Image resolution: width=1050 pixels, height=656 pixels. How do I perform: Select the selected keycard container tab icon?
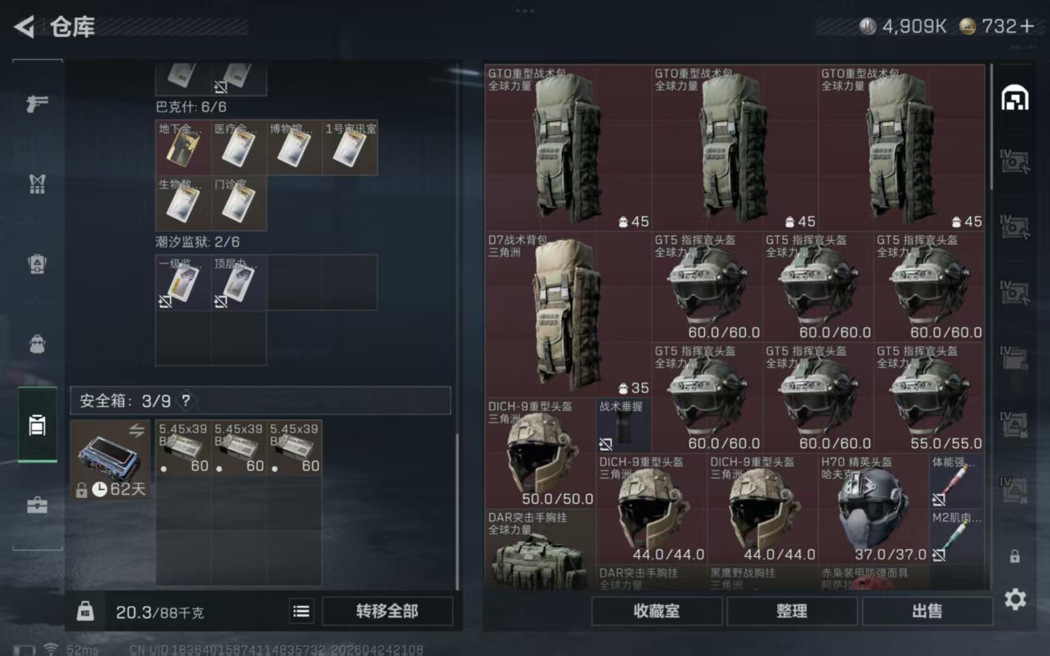[37, 425]
